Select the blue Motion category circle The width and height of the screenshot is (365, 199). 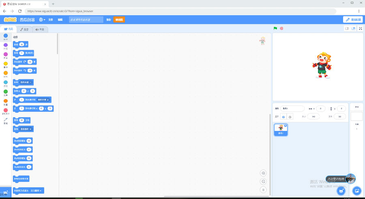tap(6, 36)
